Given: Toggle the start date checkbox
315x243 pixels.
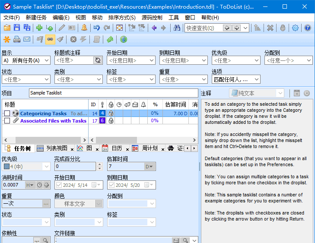Looking at the screenshot, I should pyautogui.click(x=59, y=185).
